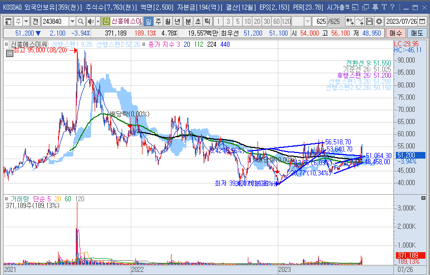The image size is (430, 275).
Task: Select the 월 monthly period
Action: pos(168,21)
